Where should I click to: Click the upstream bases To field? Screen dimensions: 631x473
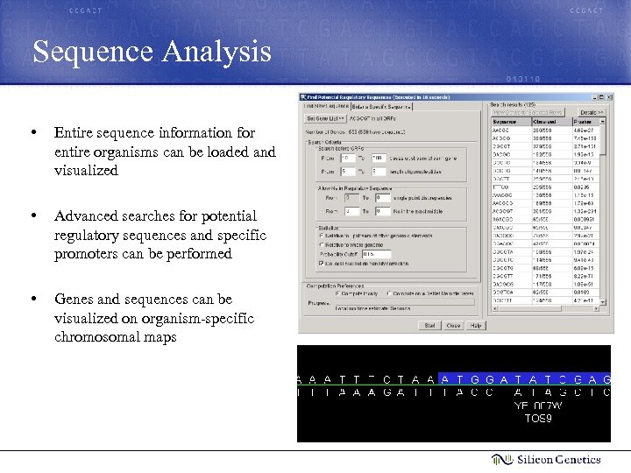pyautogui.click(x=379, y=158)
